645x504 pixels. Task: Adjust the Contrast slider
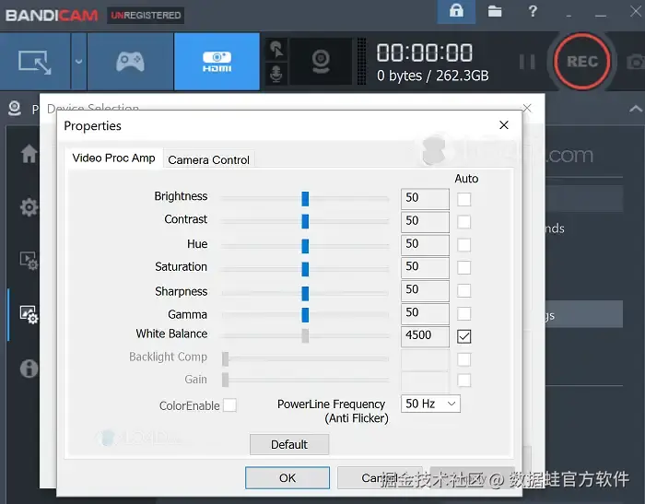[x=305, y=221]
